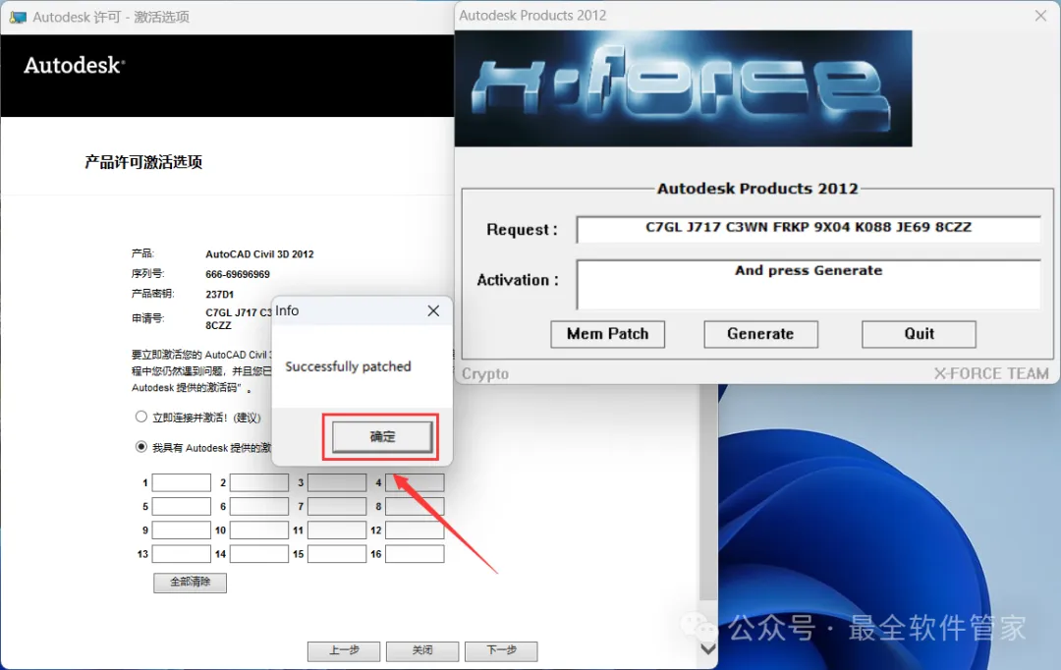The height and width of the screenshot is (670, 1061).
Task: Click activation code box 15
Action: click(337, 554)
